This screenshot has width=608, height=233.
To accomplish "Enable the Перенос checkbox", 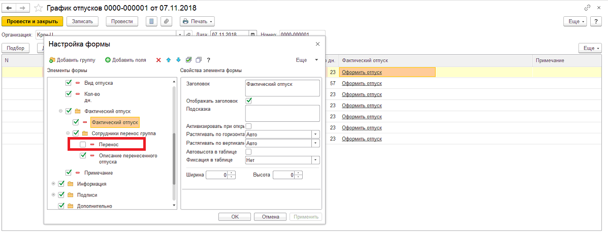I will click(83, 144).
